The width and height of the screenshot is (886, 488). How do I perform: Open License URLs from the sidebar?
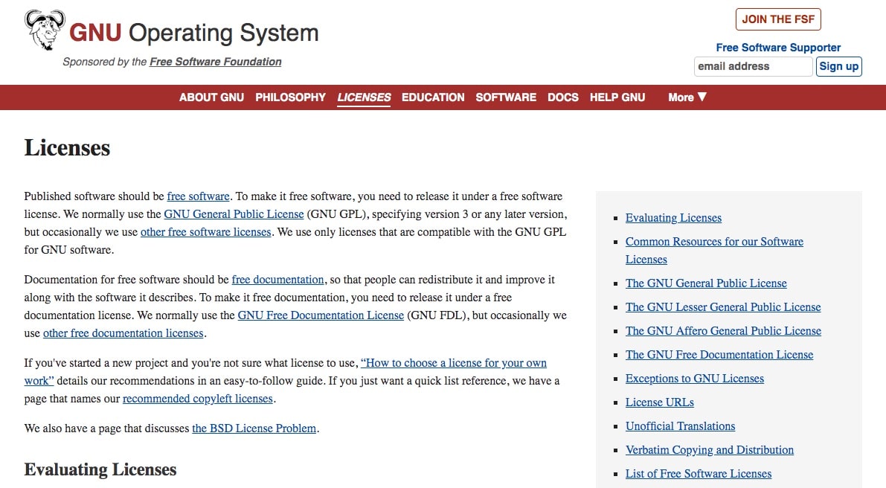click(659, 402)
